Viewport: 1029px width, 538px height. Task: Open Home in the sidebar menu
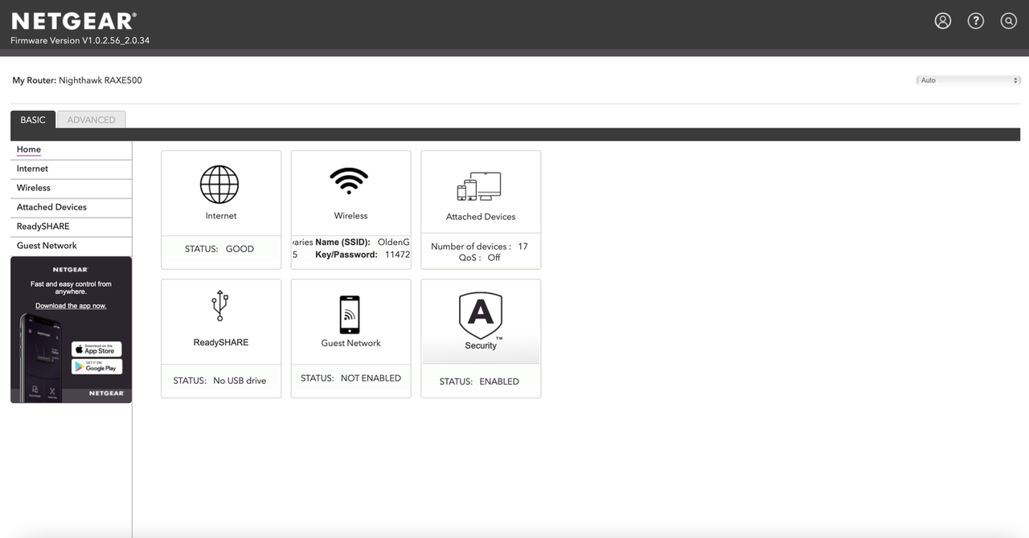[71, 149]
